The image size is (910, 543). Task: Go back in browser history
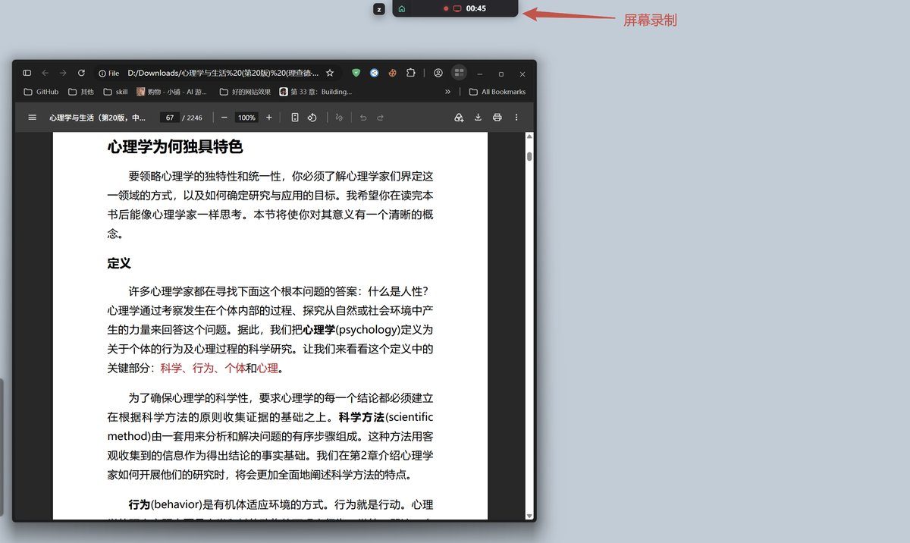pyautogui.click(x=45, y=73)
